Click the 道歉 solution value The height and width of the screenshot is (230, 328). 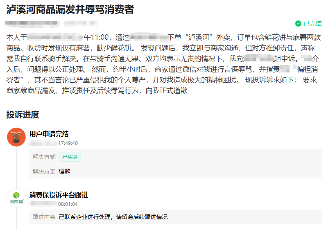pyautogui.click(x=65, y=171)
